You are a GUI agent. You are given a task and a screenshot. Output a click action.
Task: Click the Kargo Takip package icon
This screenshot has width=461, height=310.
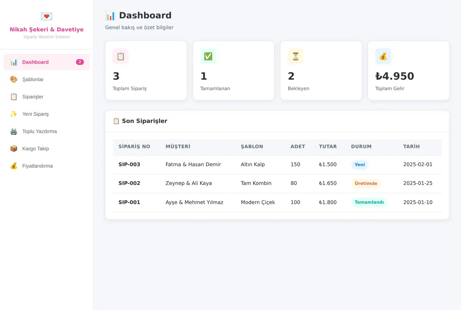(14, 148)
